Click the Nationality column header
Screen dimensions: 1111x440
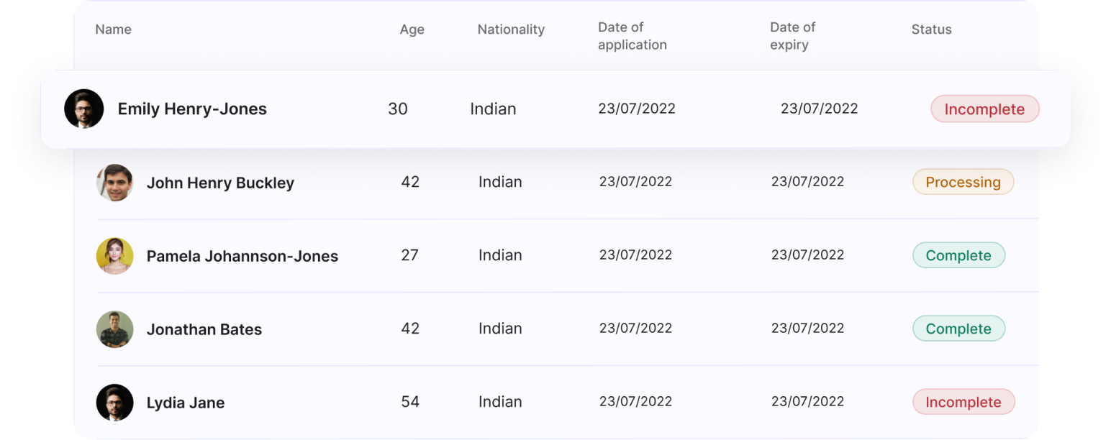511,29
